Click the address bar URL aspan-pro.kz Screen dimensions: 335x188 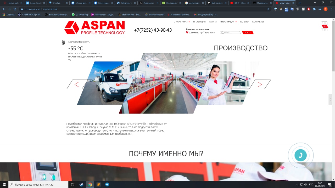click(x=50, y=9)
